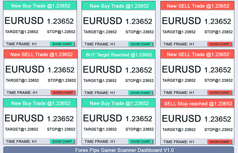Click SHOW CHART in the middle-right SELL card
This screenshot has height=153, width=238.
click(219, 93)
